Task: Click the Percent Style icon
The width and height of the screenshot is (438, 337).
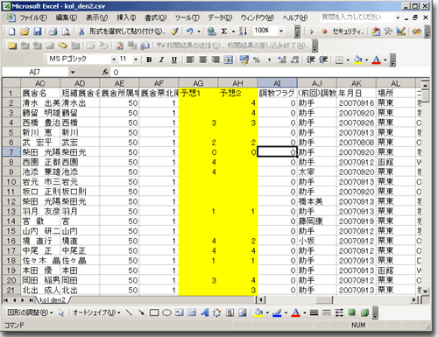Action: coord(257,60)
